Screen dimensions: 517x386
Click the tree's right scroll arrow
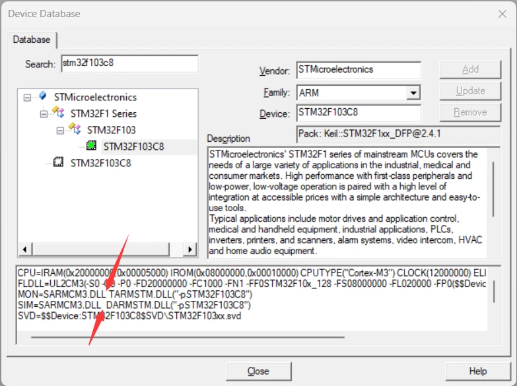click(190, 249)
